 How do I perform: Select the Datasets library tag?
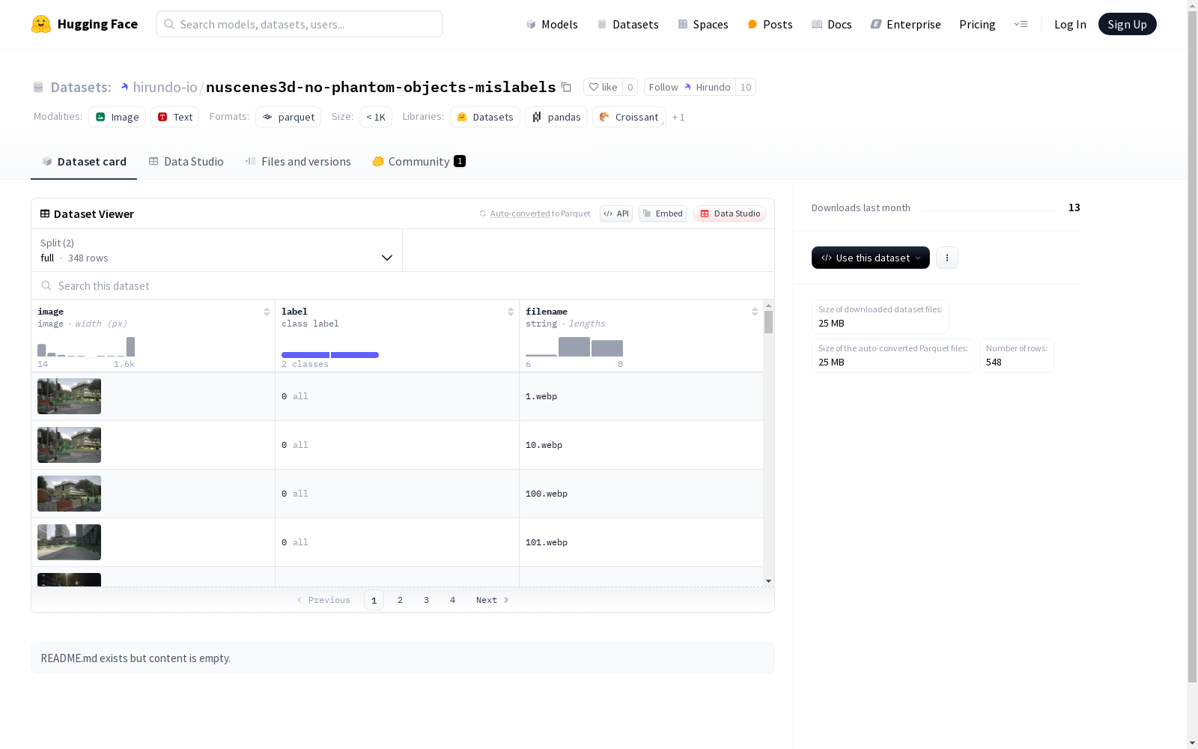[x=485, y=117]
